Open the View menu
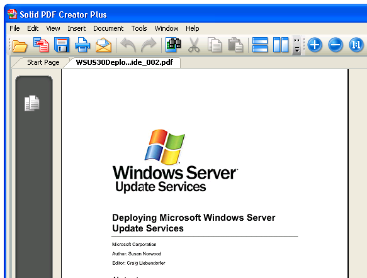This screenshot has height=278, width=367. coord(53,28)
